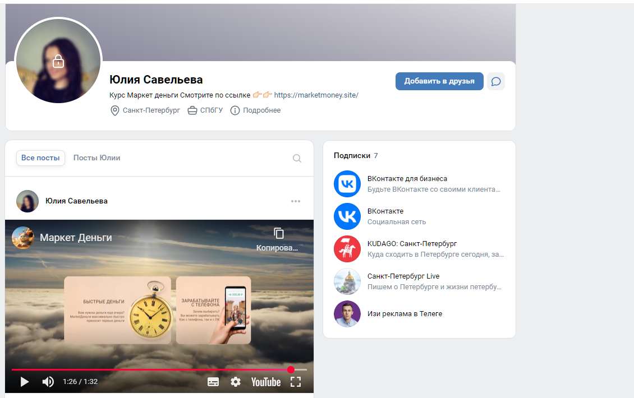Open Изи реклама в Телеге avatar
634x398 pixels.
click(x=347, y=314)
